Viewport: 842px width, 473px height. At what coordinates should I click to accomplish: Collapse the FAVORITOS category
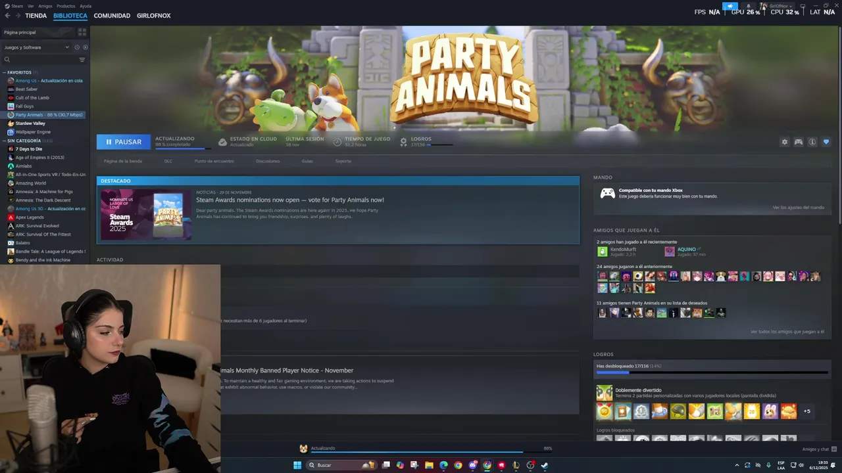point(5,72)
